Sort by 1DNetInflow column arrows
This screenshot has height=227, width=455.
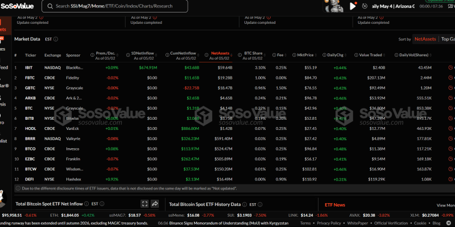tap(156, 54)
